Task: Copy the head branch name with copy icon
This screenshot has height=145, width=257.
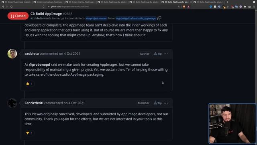Action: (159, 18)
